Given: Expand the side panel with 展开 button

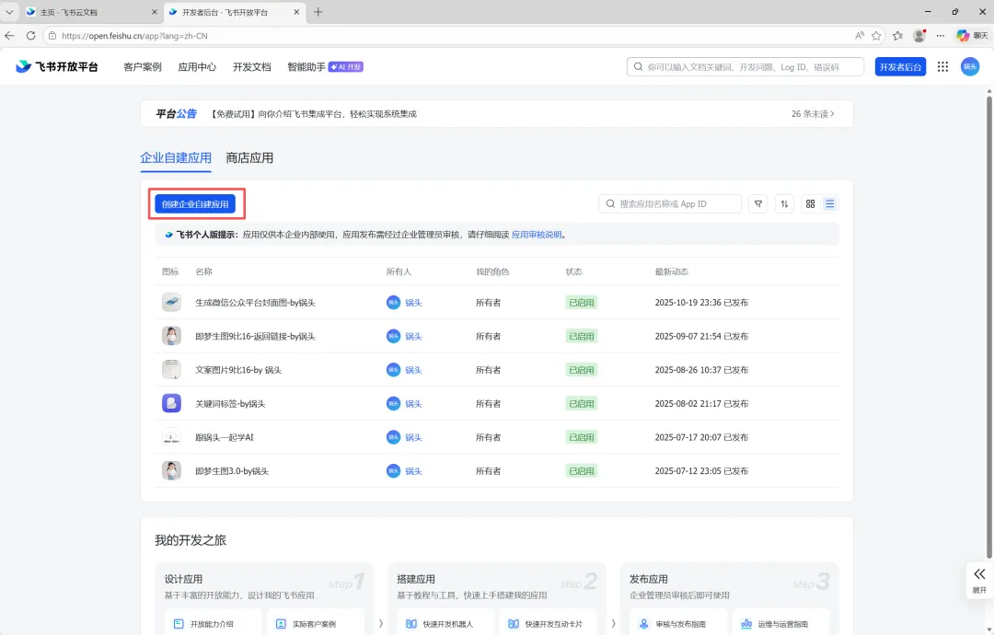Looking at the screenshot, I should (979, 580).
